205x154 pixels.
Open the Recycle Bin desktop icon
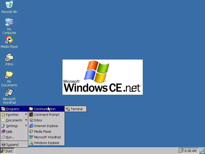click(x=9, y=4)
